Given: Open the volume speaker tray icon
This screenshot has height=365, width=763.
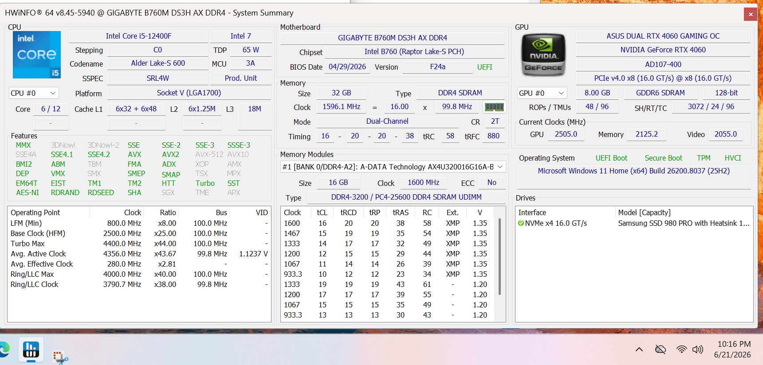Looking at the screenshot, I should coord(698,349).
